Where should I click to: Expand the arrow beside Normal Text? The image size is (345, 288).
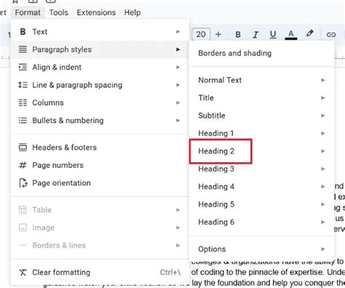[x=323, y=80]
